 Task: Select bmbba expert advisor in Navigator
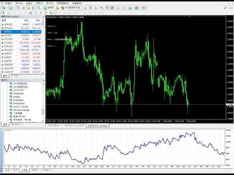pyautogui.click(x=15, y=97)
